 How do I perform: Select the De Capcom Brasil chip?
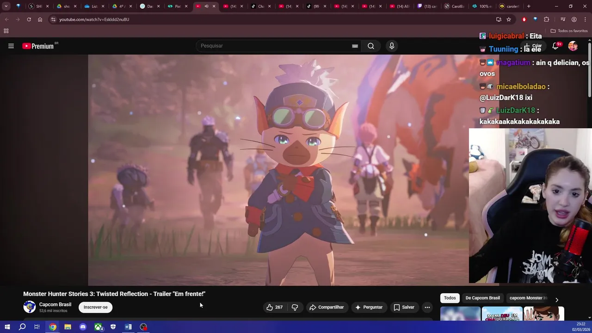tap(482, 298)
